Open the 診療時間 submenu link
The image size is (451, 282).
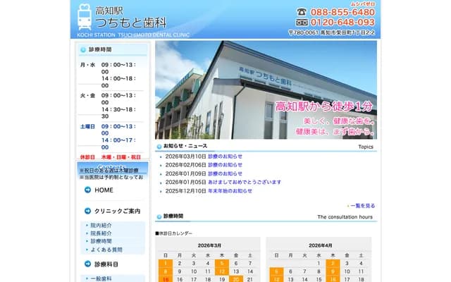coord(101,241)
